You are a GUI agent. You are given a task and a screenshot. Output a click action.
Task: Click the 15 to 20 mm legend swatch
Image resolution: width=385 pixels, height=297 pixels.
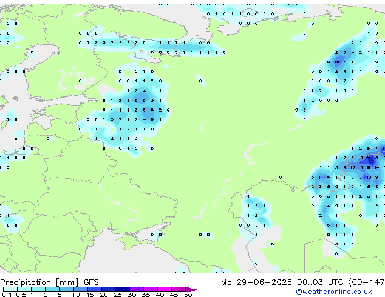[x=95, y=289]
